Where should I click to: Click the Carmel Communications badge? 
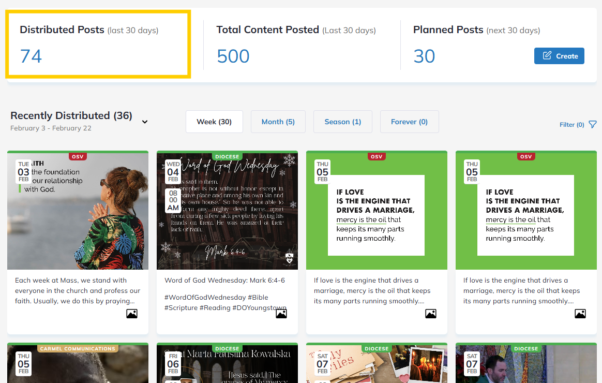coord(78,348)
